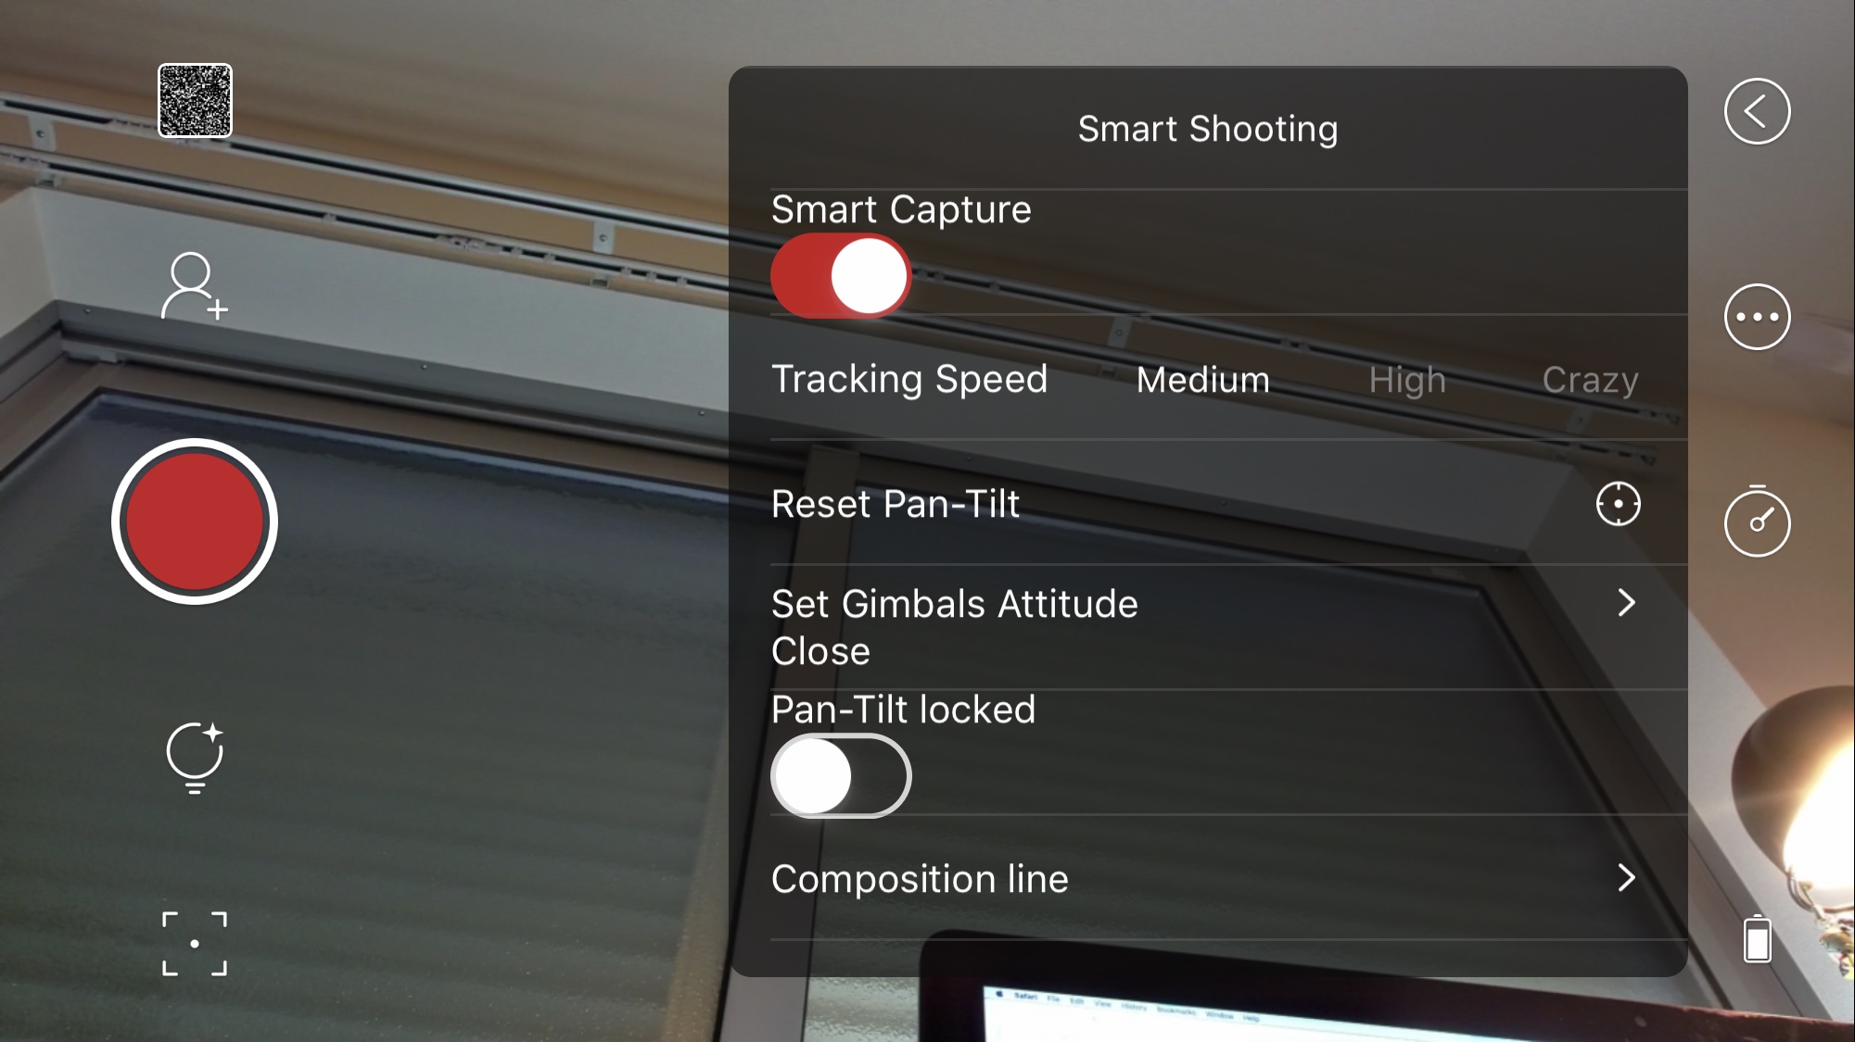Select Crazy tracking speed option
Viewport: 1855px width, 1042px height.
click(1590, 379)
